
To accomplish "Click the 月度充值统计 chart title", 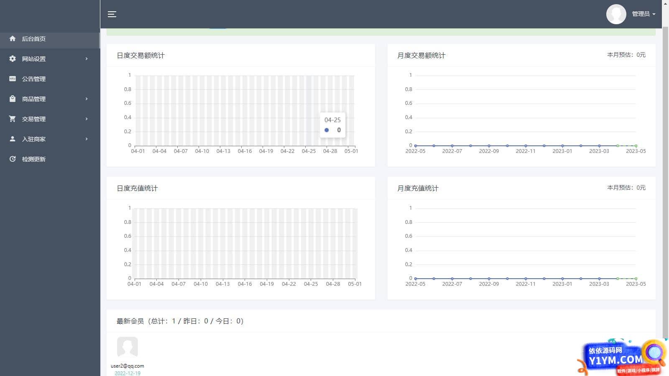I will pyautogui.click(x=418, y=188).
